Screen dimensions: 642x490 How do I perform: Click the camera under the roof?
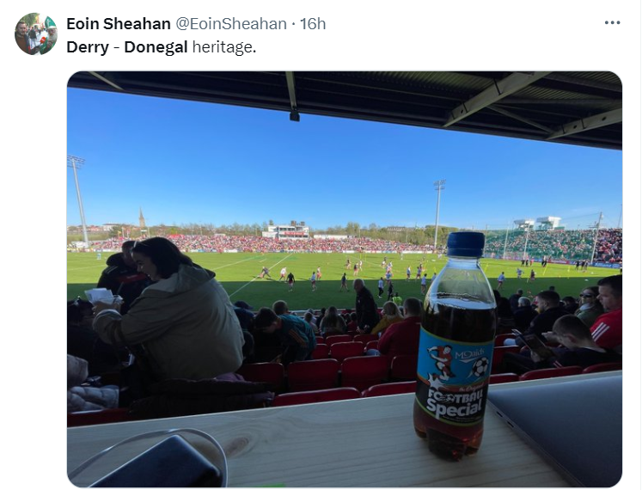[x=295, y=115]
